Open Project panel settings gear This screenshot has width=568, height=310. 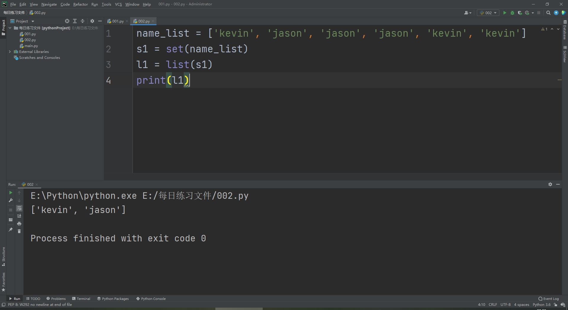tap(92, 21)
